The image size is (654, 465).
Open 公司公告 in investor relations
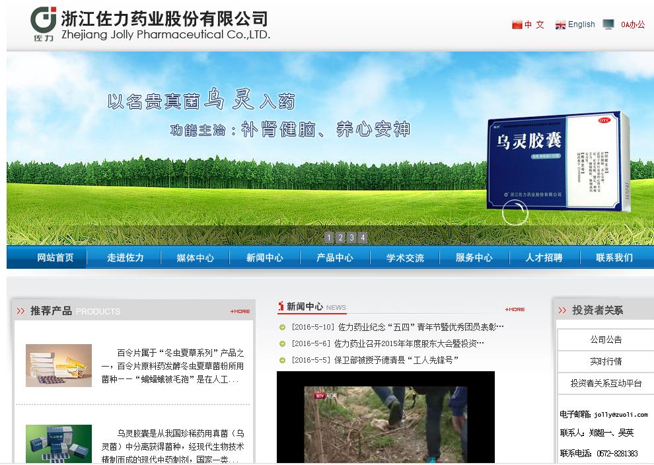coord(606,340)
